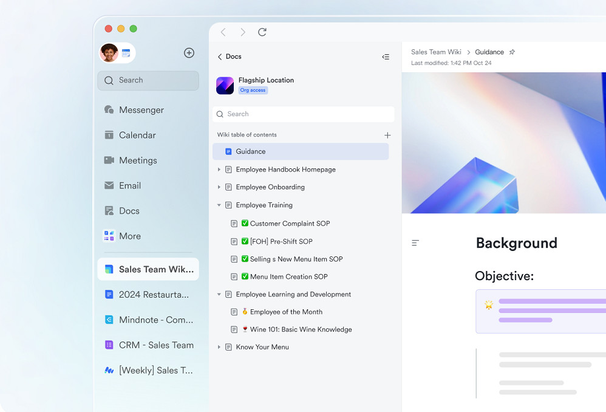Image resolution: width=606 pixels, height=412 pixels.
Task: Open the calendar icon next to avatar
Action: pyautogui.click(x=126, y=53)
